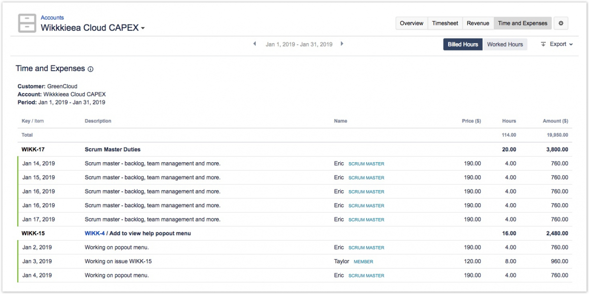589x294 pixels.
Task: Go to previous period with left arrow
Action: coord(255,44)
